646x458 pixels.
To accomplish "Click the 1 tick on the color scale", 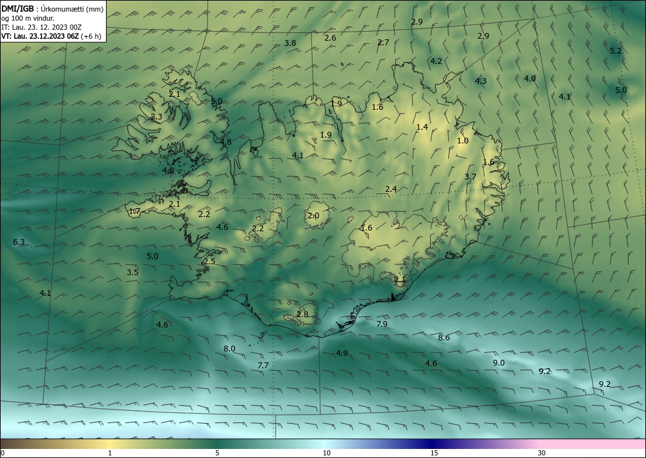I will point(110,453).
